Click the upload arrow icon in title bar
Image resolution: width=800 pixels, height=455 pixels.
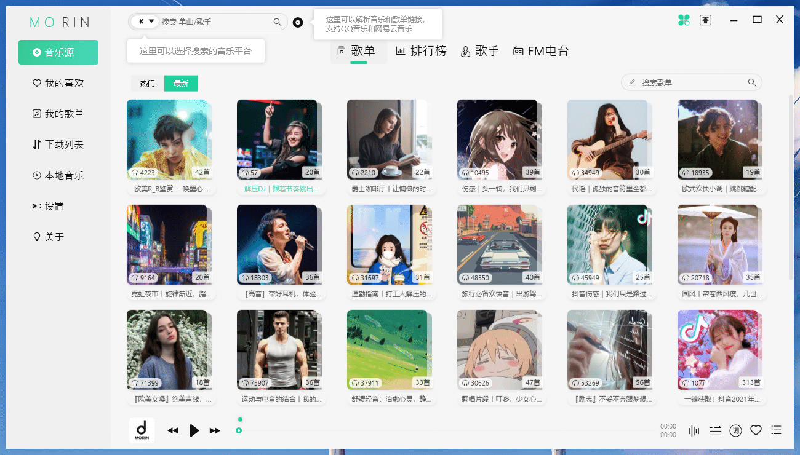(x=705, y=20)
